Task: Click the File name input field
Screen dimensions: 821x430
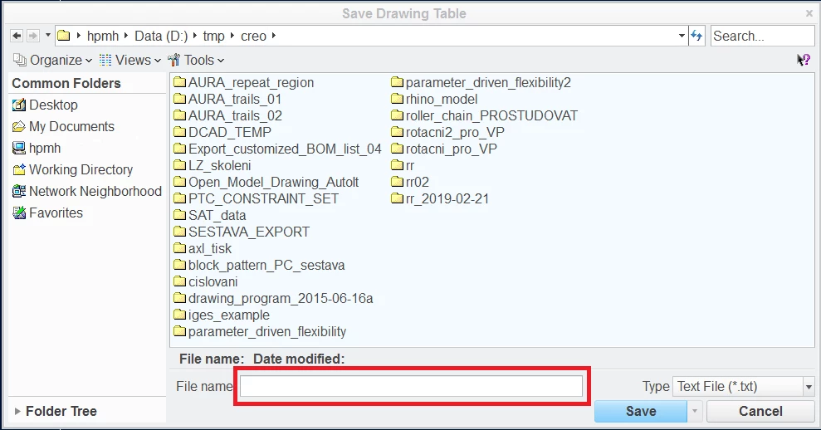Action: pyautogui.click(x=411, y=386)
